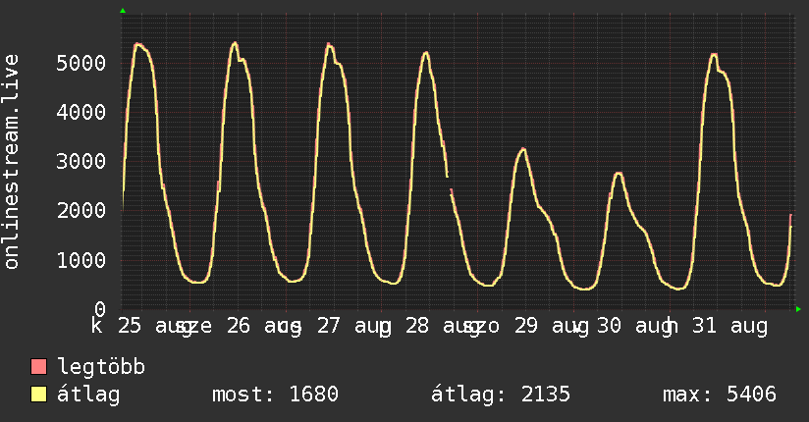
Task: Click the max: 5406 statistic
Action: tap(720, 395)
